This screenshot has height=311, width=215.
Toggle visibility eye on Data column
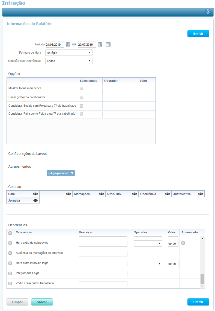(x=35, y=194)
